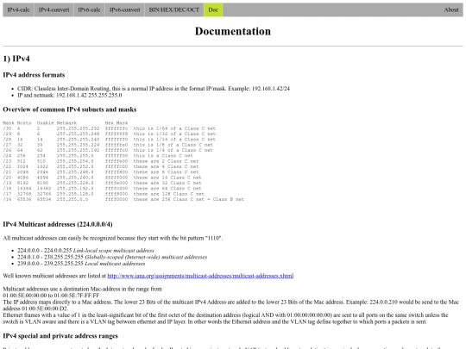This screenshot has width=466, height=349.
Task: Click the /22 subnet table row
Action: pyautogui.click(x=101, y=166)
